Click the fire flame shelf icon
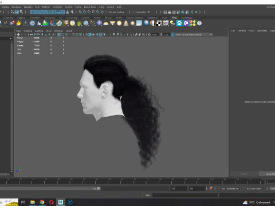275x206 pixels. pos(18,23)
